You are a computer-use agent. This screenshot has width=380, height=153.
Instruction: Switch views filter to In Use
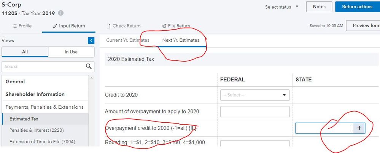(x=71, y=52)
